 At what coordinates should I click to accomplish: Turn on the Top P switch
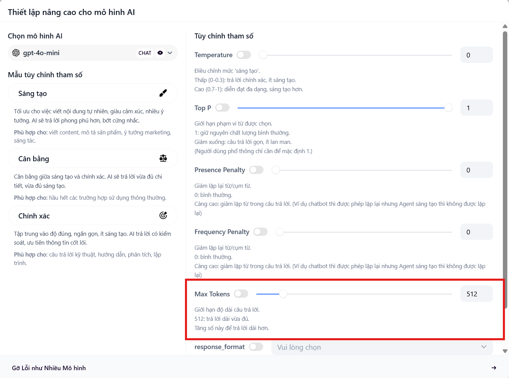222,108
